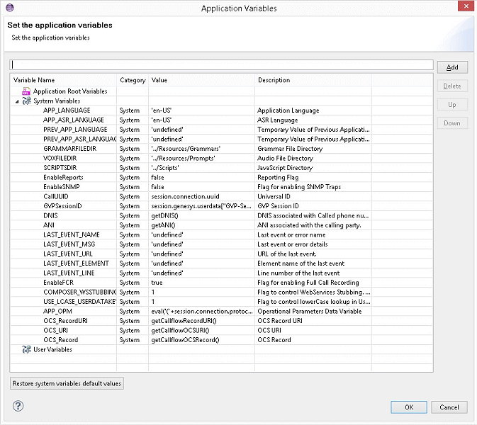Collapse the System Variables tree node
This screenshot has height=425, width=477.
point(17,101)
